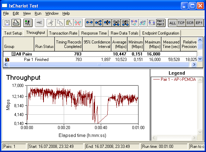Screen dimensions: 206x152
Task: Click the table horizontal scroll-left arrow
Action: pyautogui.click(x=6, y=64)
